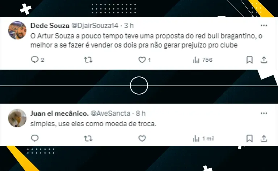
Task: Reply to Juan el mecânico's tweet
Action: tap(35, 138)
